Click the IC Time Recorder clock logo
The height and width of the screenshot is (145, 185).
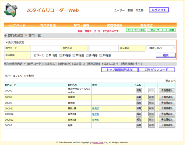pyautogui.click(x=11, y=10)
